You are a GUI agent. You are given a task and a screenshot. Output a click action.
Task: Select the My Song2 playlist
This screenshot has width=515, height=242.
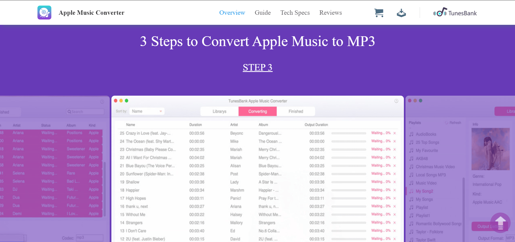(x=424, y=191)
